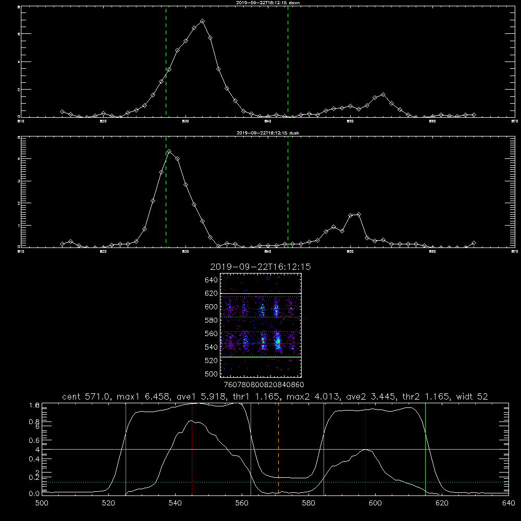Click the right green dashed line in dawn plot
Viewport: 521px width, 521px height.
point(288,62)
